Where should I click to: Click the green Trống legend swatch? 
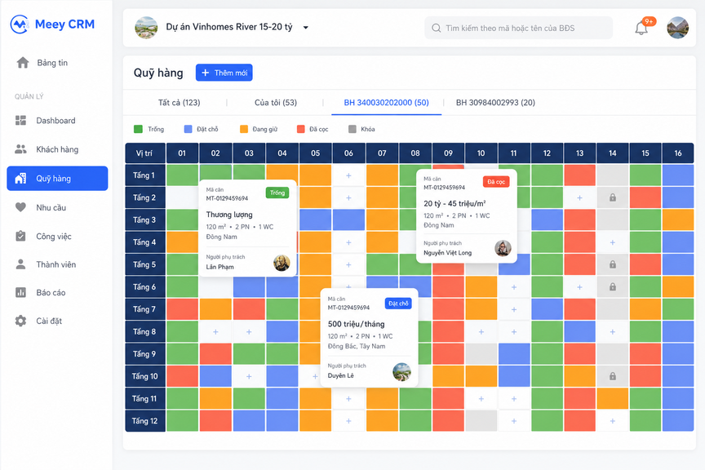138,129
